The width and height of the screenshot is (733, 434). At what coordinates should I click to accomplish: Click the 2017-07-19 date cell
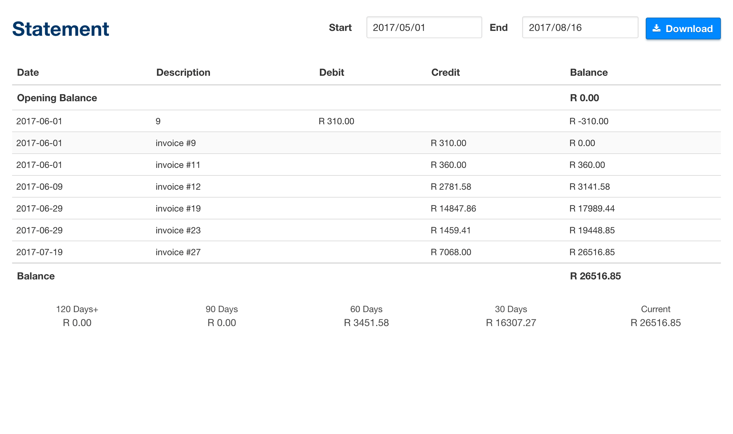[39, 252]
